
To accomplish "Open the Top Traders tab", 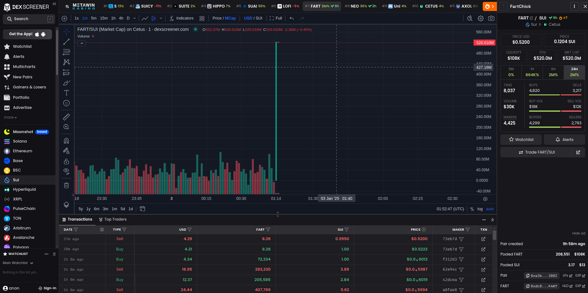I will tap(113, 219).
